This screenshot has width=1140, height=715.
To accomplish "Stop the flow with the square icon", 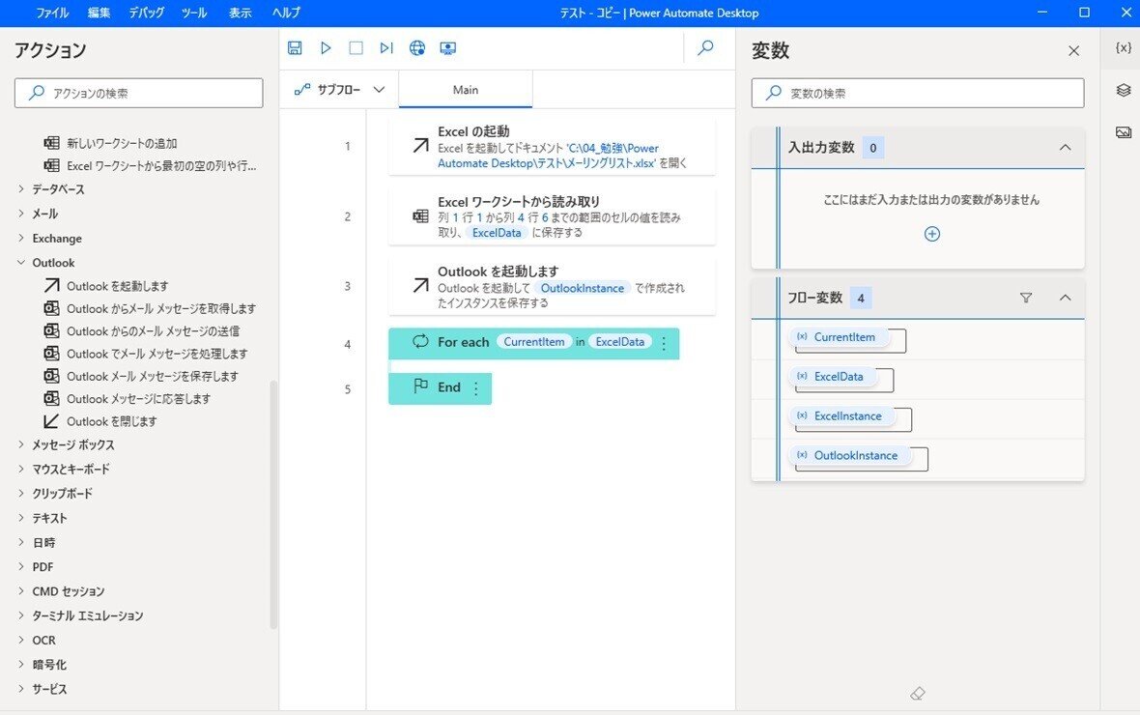I will point(356,48).
